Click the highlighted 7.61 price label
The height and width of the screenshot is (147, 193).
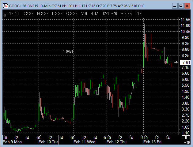point(186,62)
